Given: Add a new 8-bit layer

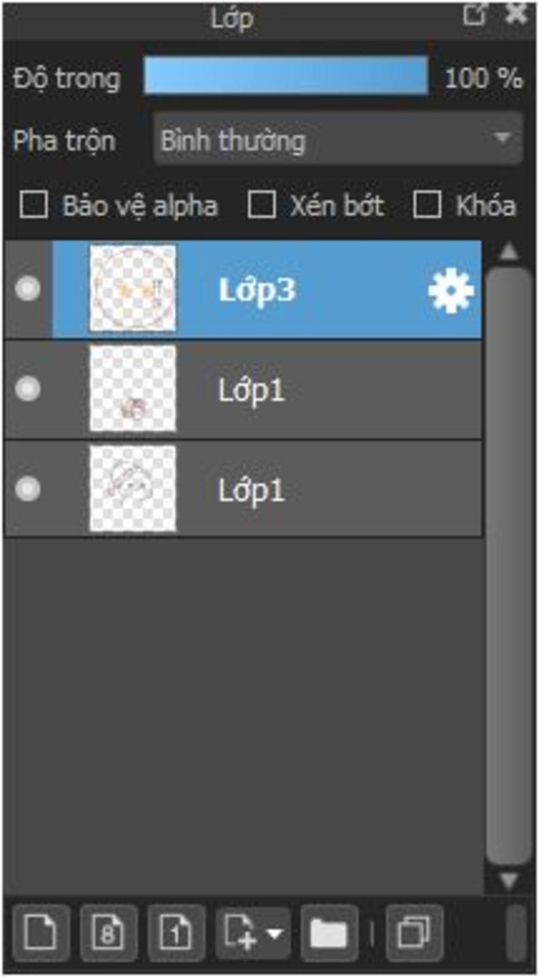Looking at the screenshot, I should click(108, 933).
